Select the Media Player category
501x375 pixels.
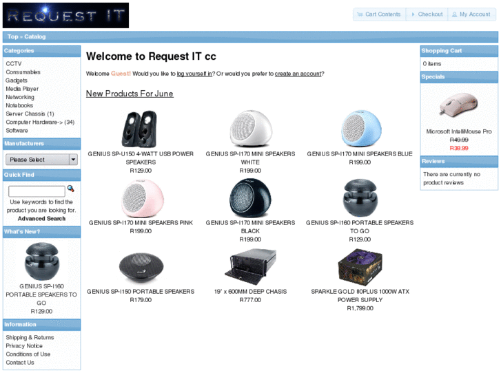(x=22, y=89)
